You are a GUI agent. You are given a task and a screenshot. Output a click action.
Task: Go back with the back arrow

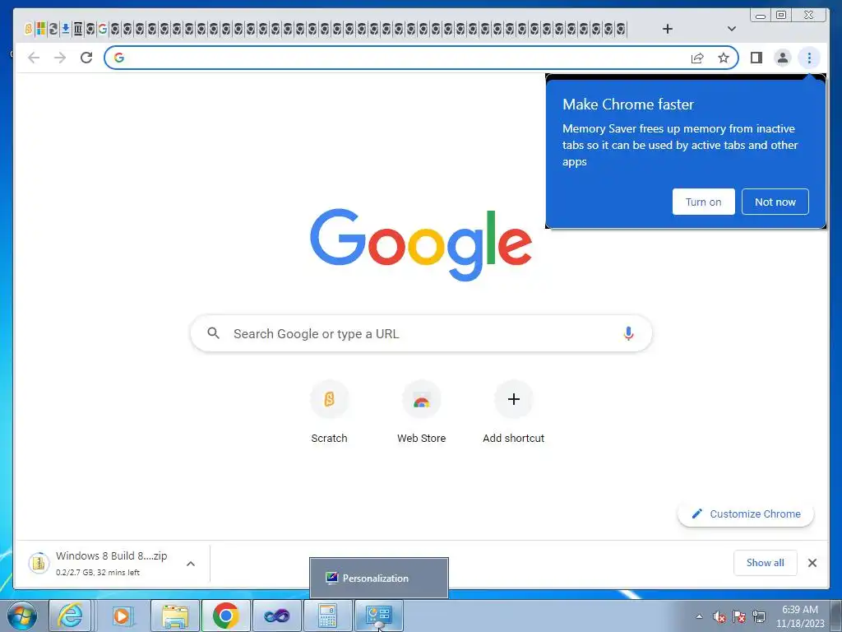[34, 58]
